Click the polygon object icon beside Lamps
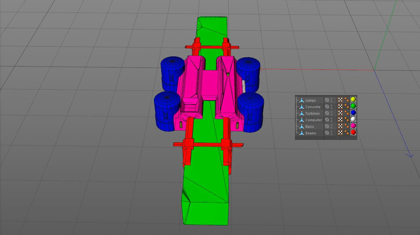 pyautogui.click(x=302, y=100)
